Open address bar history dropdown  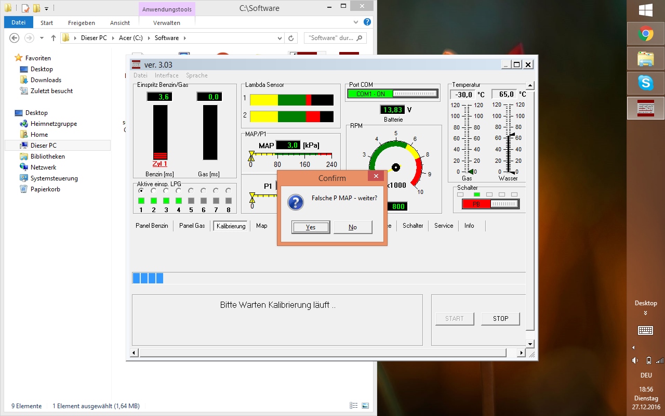(x=280, y=38)
